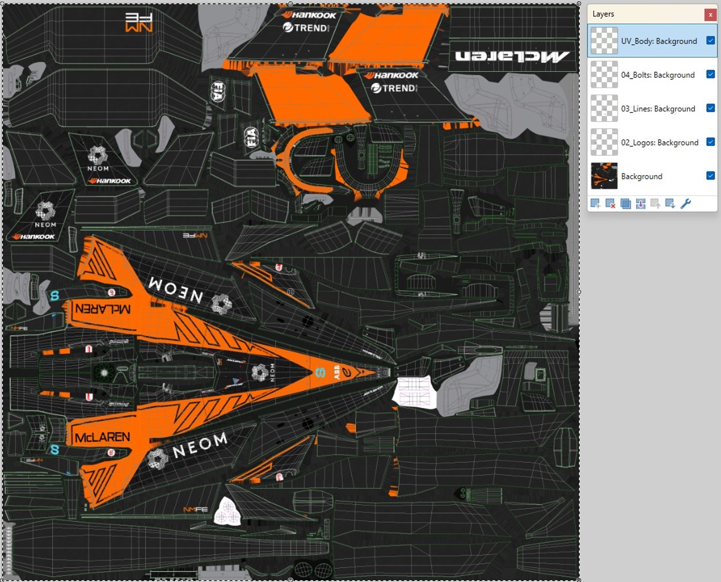Image resolution: width=721 pixels, height=582 pixels.
Task: Click the Move Layer Down icon
Action: 670,204
